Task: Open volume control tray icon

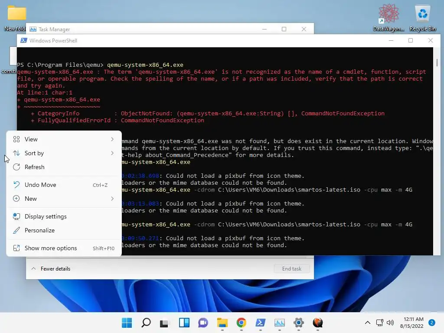Action: tap(390, 323)
